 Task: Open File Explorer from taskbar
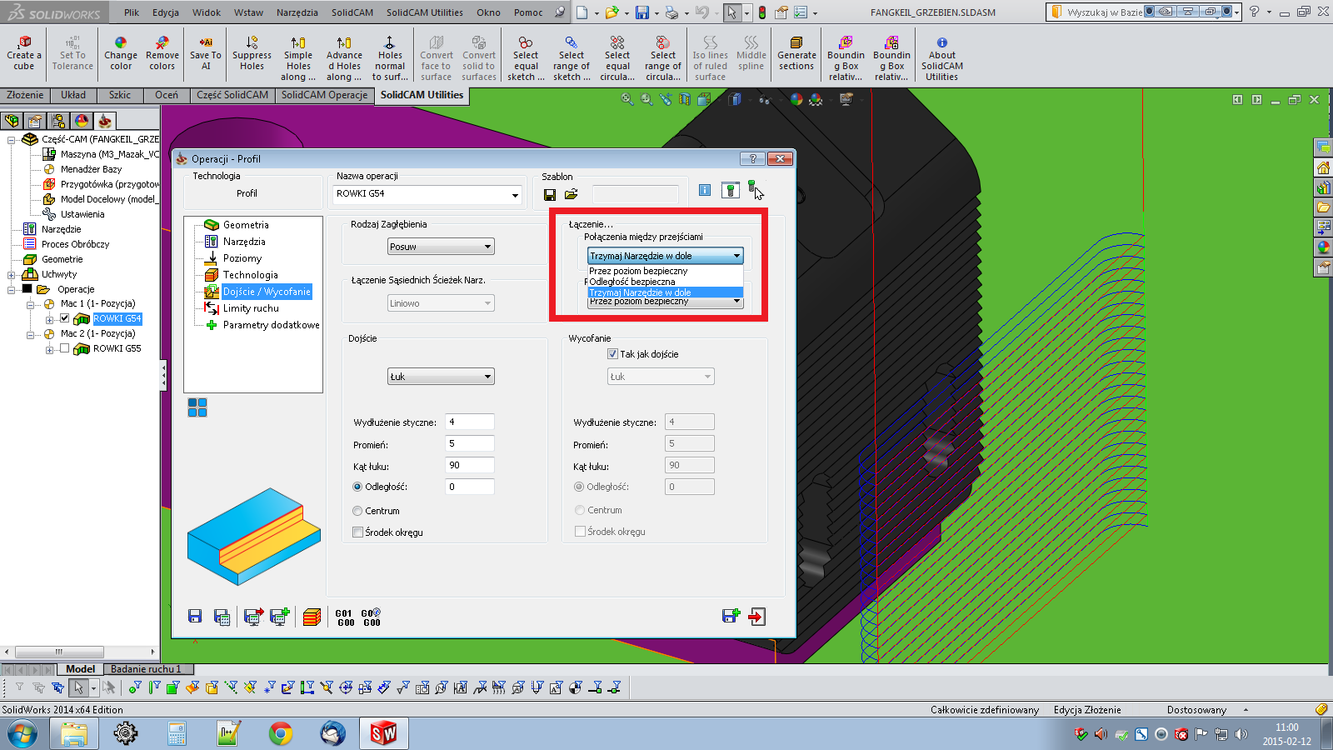(74, 733)
